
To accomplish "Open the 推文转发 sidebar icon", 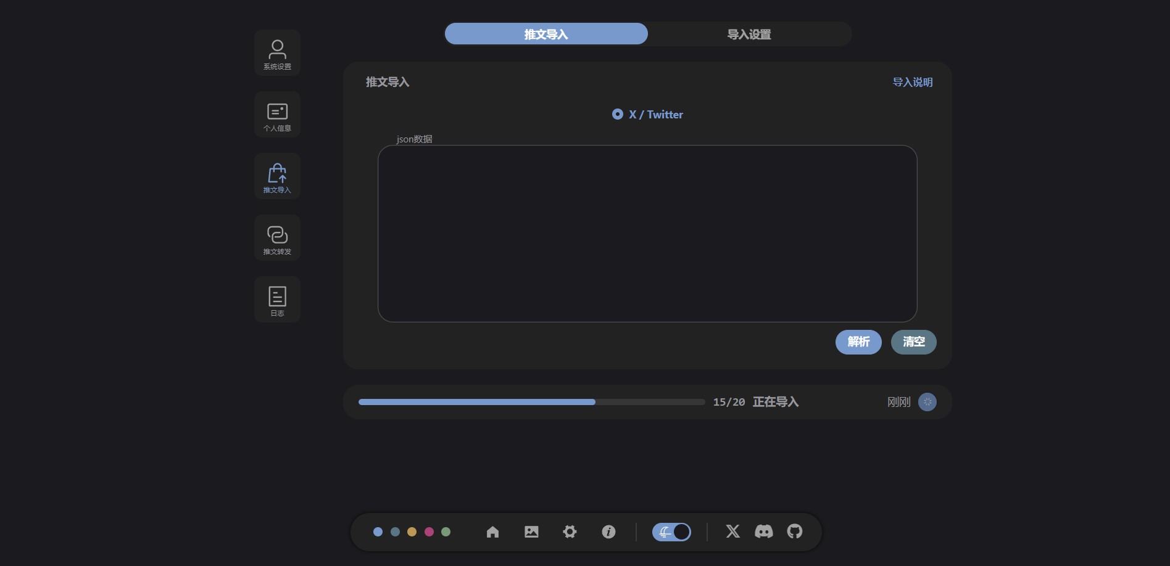I will [x=277, y=238].
